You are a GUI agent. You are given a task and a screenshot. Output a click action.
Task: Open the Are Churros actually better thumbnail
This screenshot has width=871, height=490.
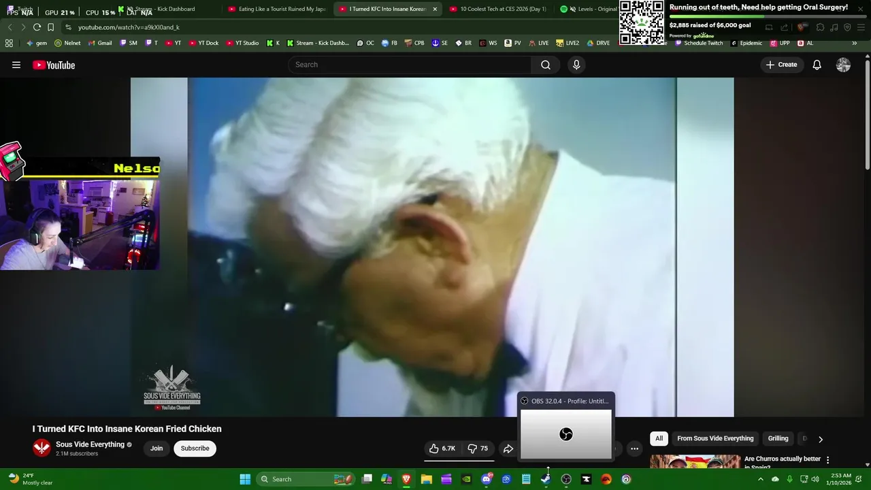tap(695, 461)
